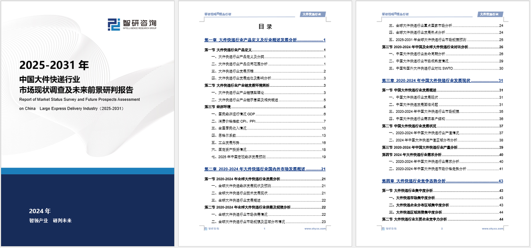Click the small logo in page 1 footer

(211, 229)
